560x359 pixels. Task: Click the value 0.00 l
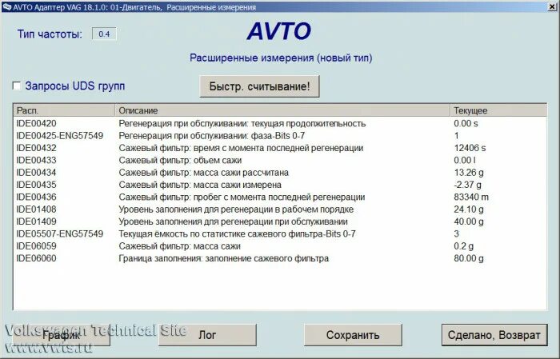(x=465, y=160)
